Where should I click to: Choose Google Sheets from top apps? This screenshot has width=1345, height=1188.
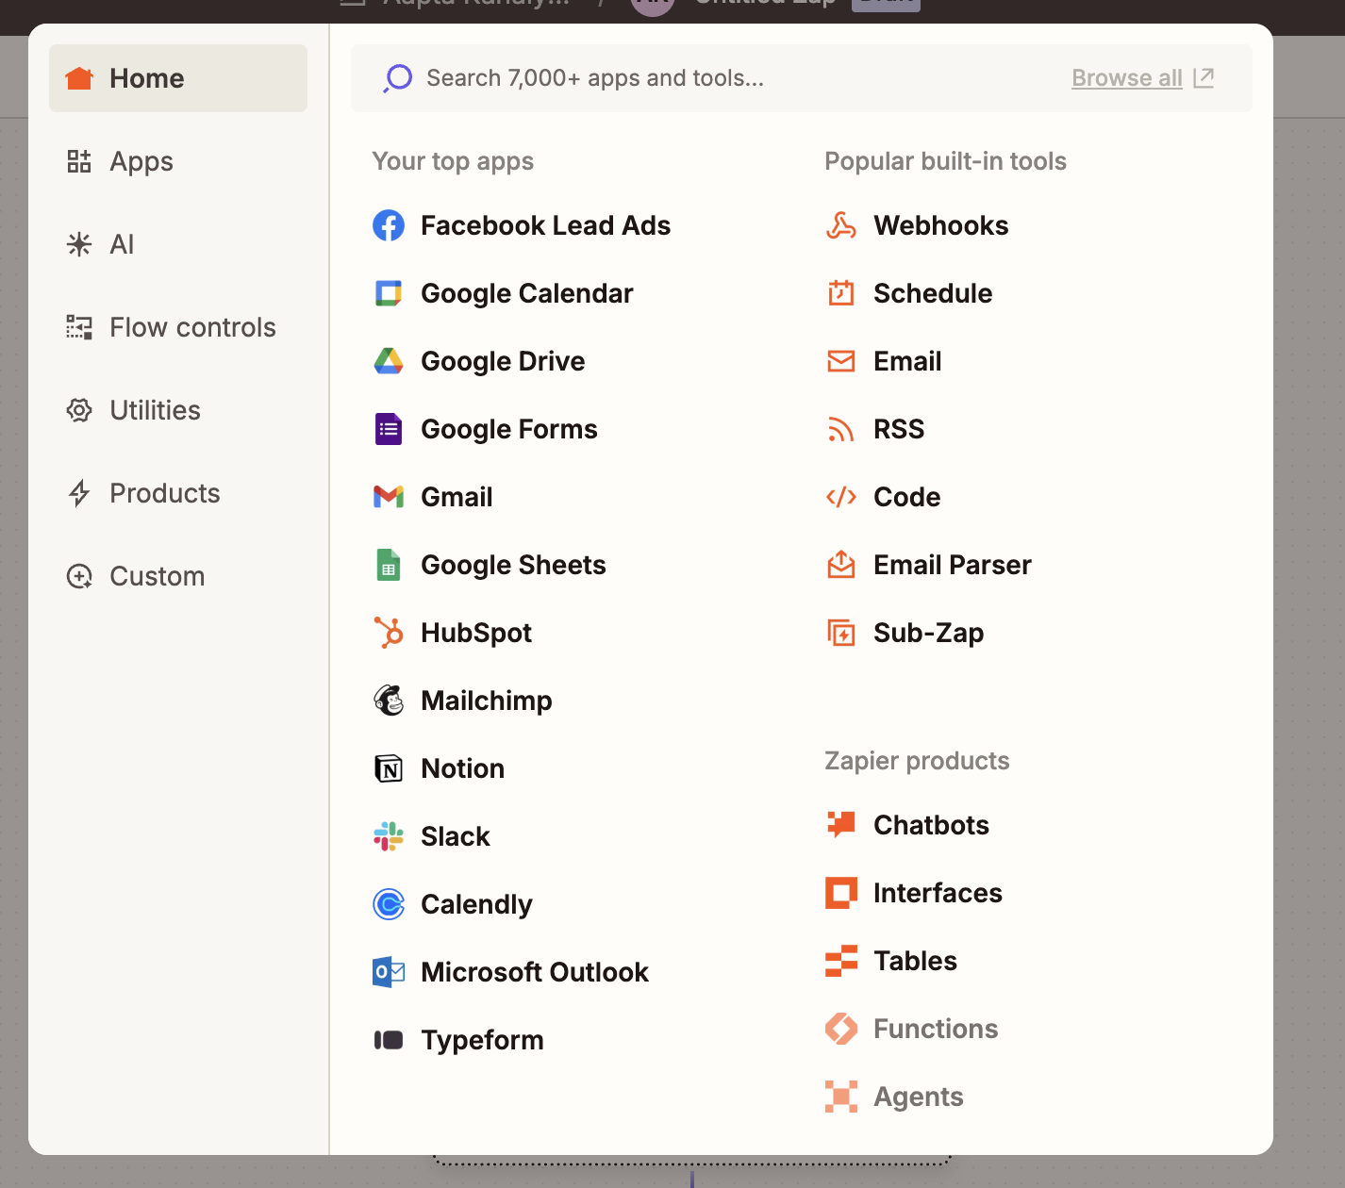tap(513, 565)
